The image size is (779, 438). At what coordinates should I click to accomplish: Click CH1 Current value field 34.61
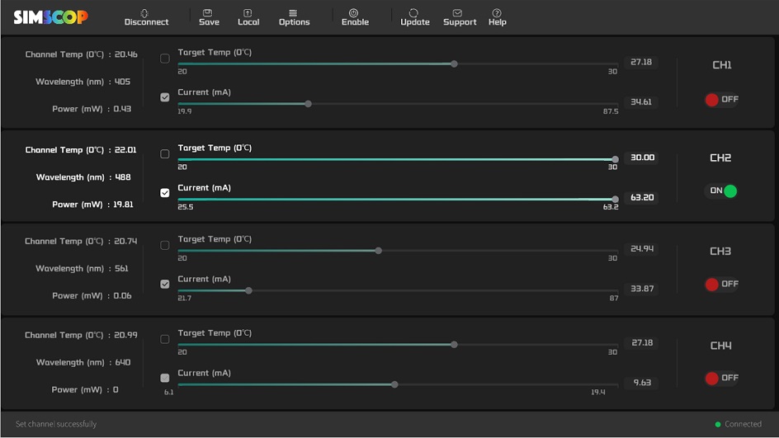[641, 102]
